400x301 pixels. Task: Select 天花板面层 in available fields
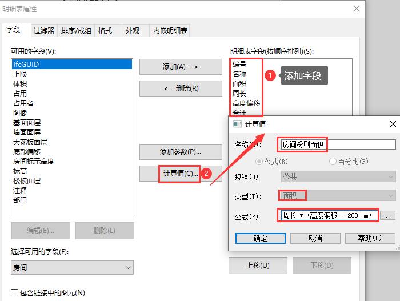coord(72,142)
